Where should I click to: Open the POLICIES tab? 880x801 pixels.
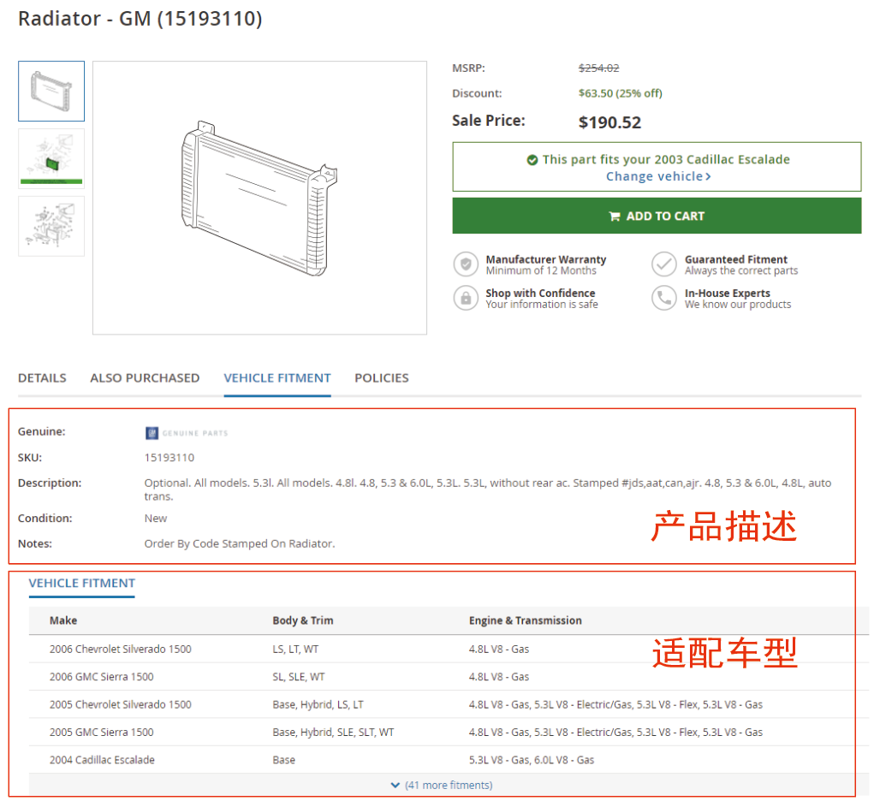click(x=382, y=378)
